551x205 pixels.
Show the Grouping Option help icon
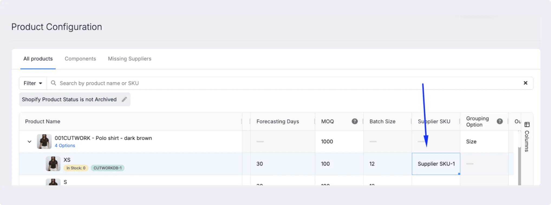(x=500, y=121)
